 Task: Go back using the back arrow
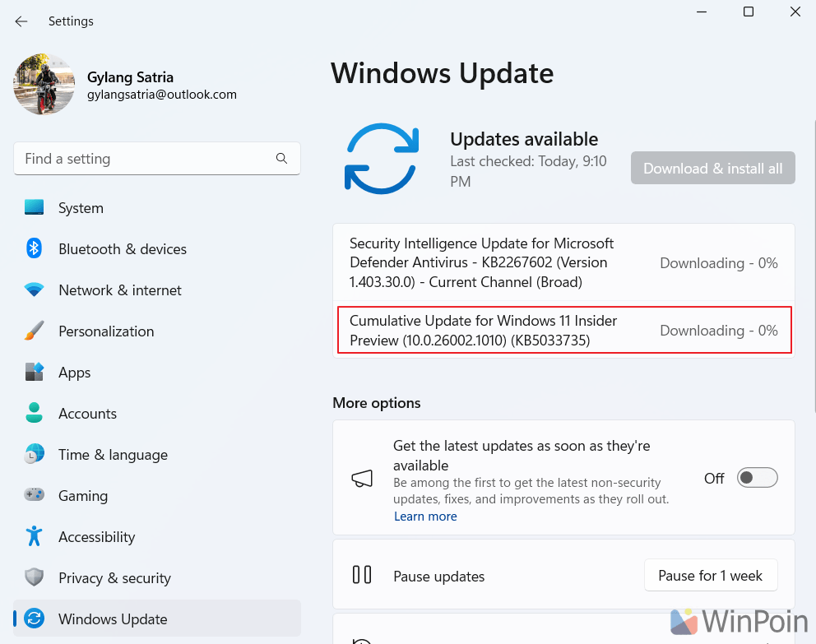(x=21, y=21)
